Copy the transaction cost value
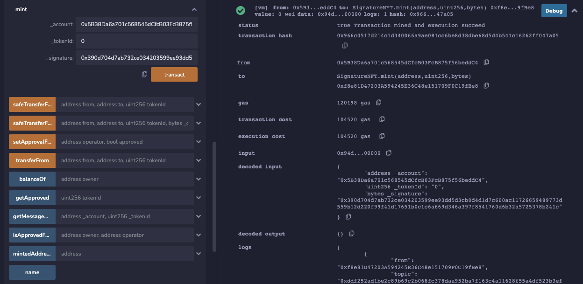Viewport: 583px width, 284px height. pyautogui.click(x=382, y=119)
